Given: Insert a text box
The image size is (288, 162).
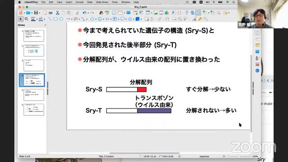Looking at the screenshot, I should (173, 13).
